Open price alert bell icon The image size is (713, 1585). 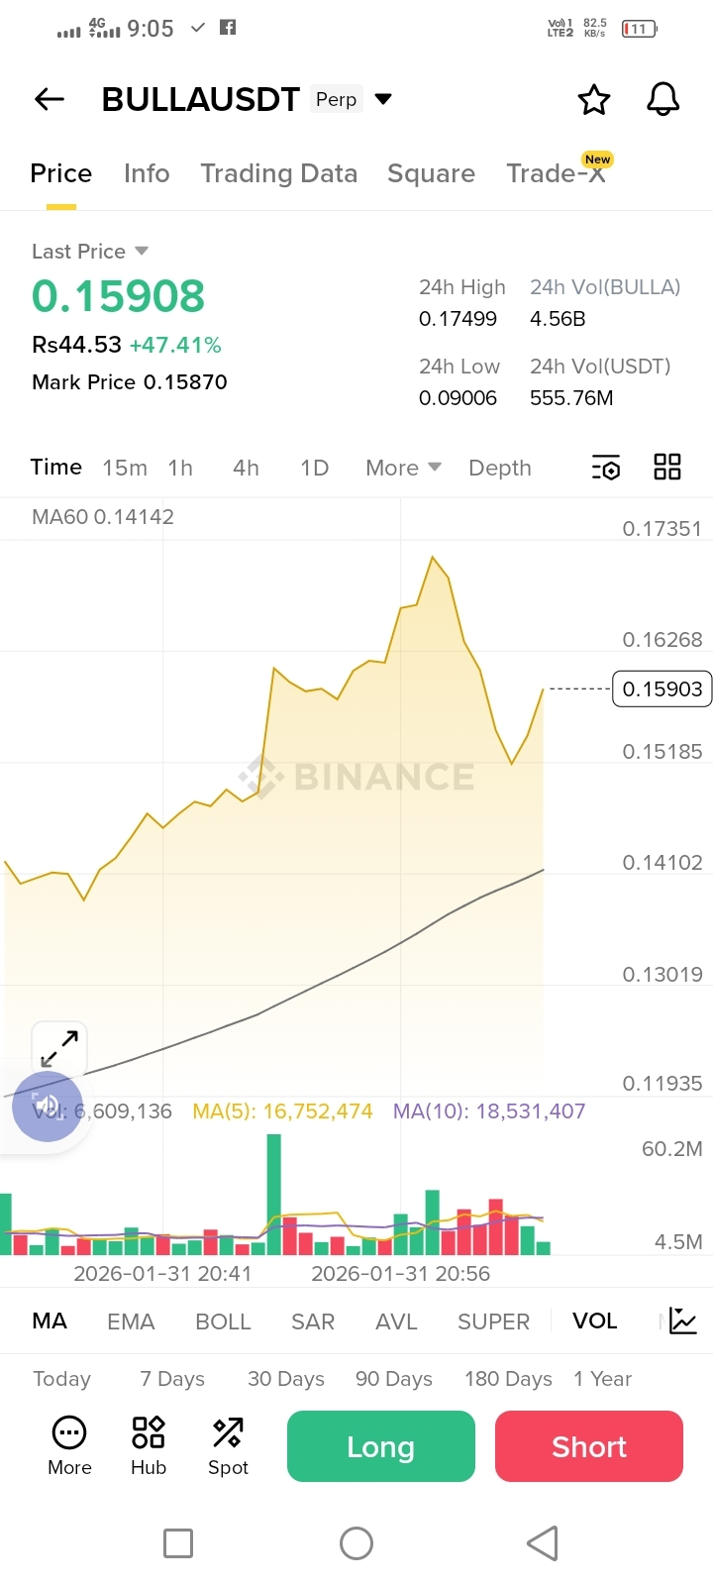pos(663,99)
